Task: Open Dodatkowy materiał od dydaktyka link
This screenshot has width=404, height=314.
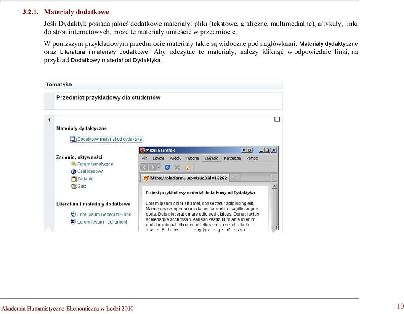Action: click(109, 139)
